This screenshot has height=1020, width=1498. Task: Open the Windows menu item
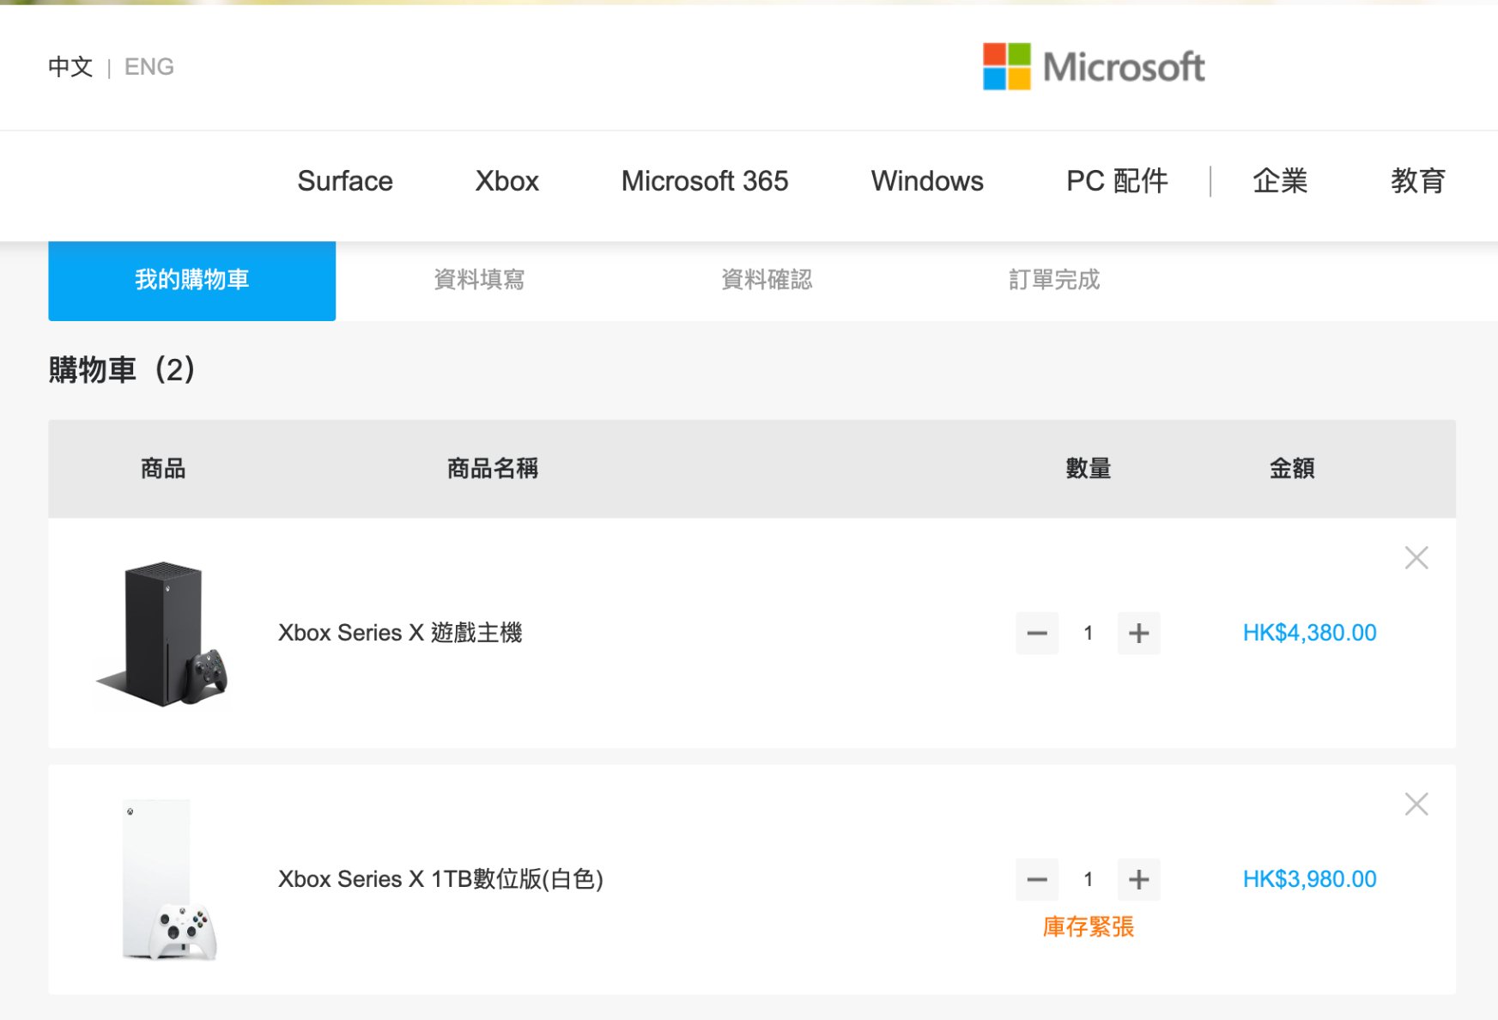[927, 181]
